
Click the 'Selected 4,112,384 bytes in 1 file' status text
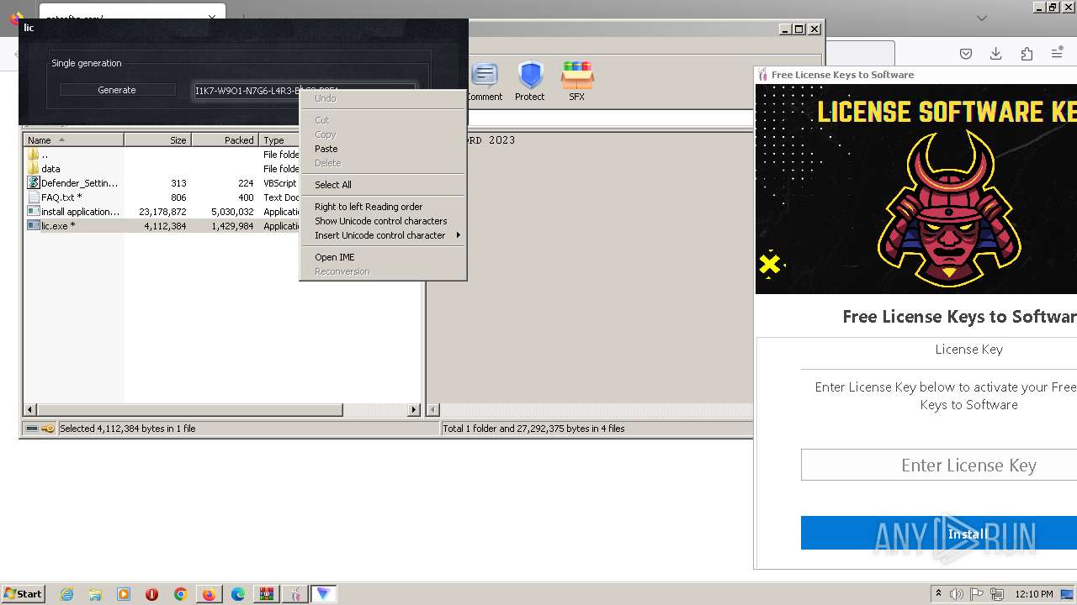click(x=127, y=429)
